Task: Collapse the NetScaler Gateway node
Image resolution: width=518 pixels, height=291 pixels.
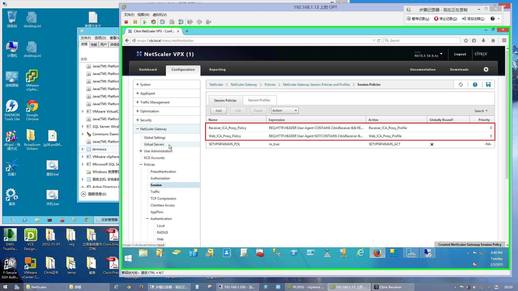Action: [x=137, y=129]
